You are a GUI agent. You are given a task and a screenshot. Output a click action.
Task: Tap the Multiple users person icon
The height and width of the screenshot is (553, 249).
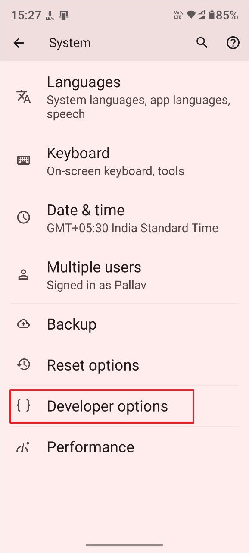[24, 274]
